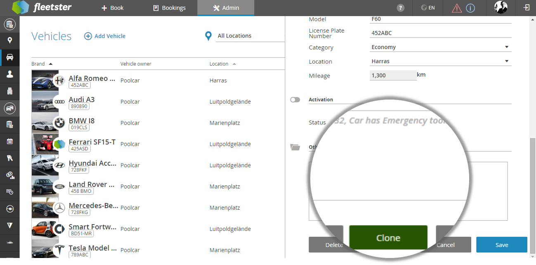Sort by the Location column header in the table
This screenshot has width=536, height=265.
click(223, 64)
